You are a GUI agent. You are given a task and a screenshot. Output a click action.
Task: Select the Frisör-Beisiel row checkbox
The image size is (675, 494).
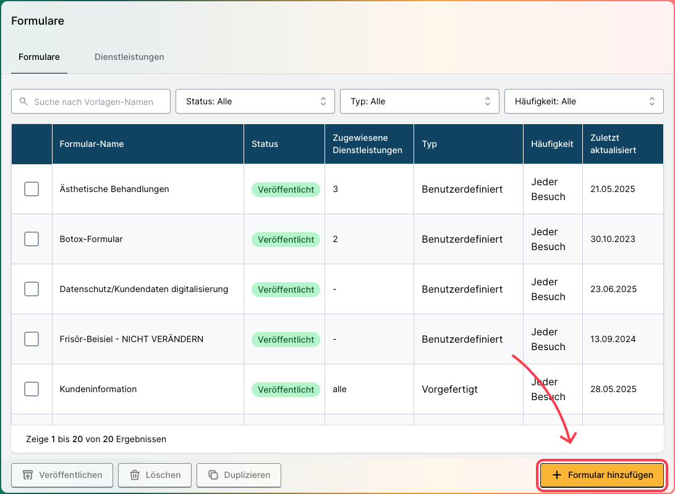coord(32,339)
